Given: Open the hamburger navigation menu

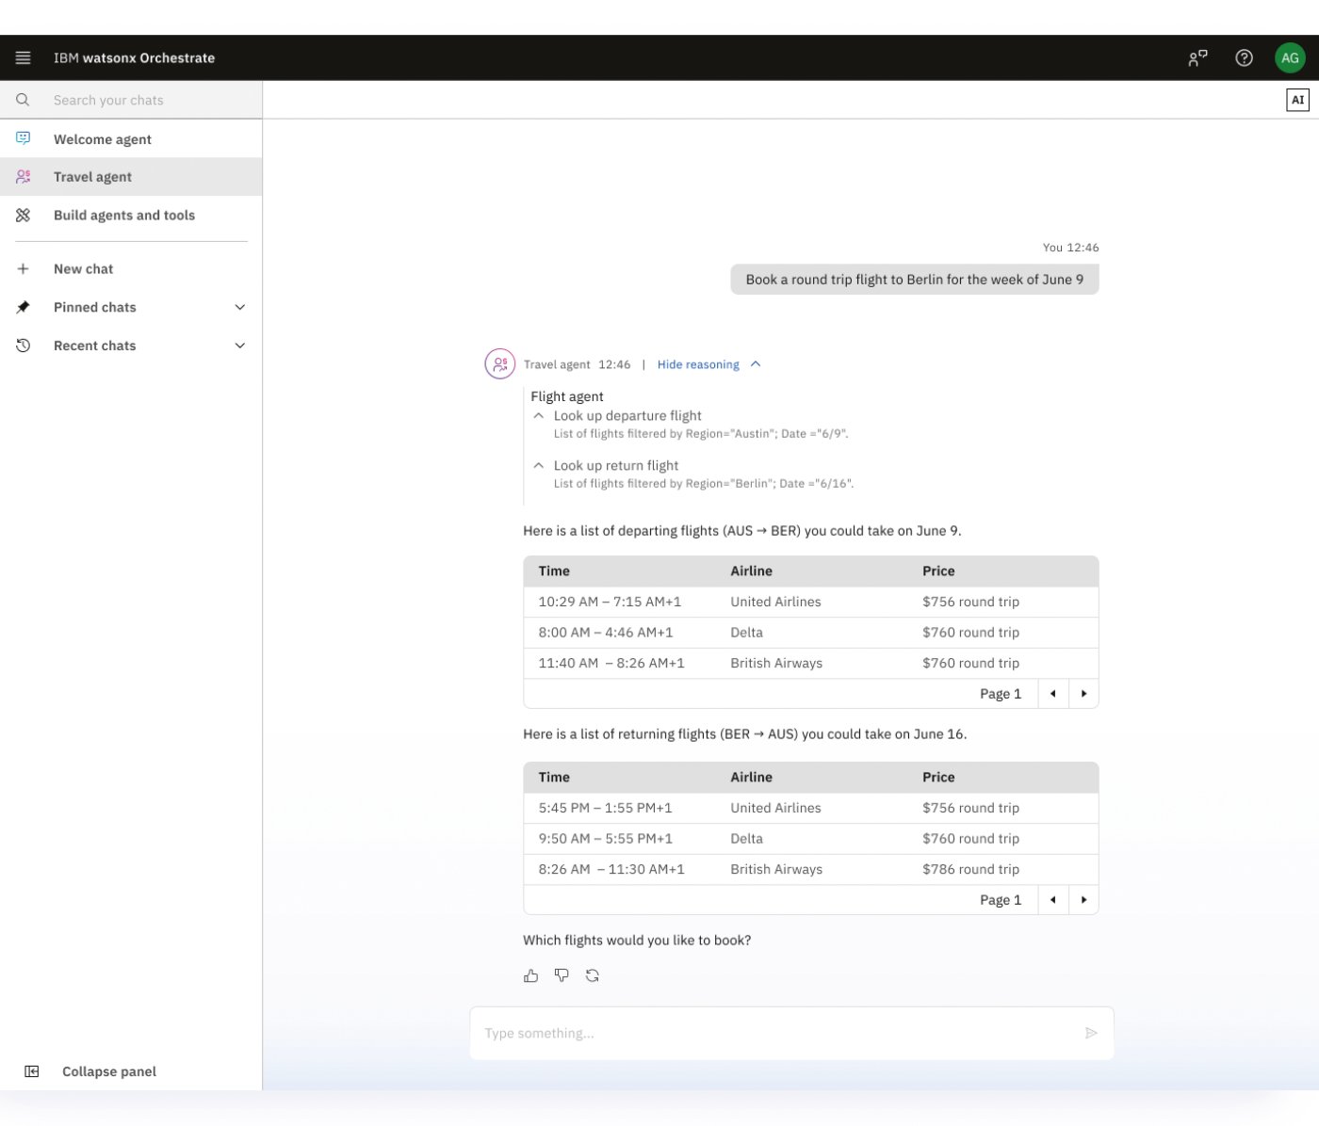Looking at the screenshot, I should point(24,58).
